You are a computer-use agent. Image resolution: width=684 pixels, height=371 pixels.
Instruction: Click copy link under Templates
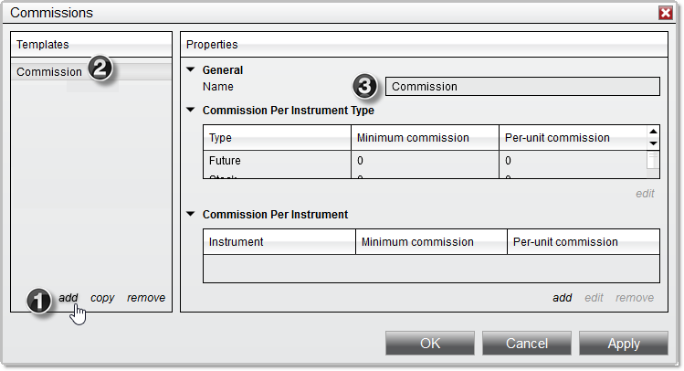[x=102, y=298]
